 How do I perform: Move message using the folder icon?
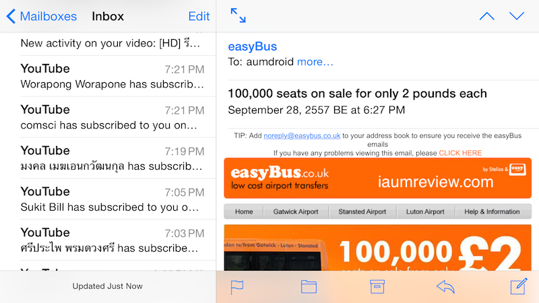click(309, 287)
